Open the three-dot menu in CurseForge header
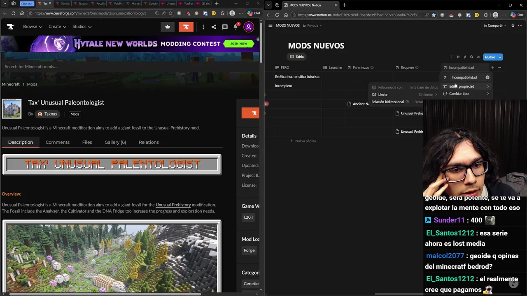 point(203,27)
